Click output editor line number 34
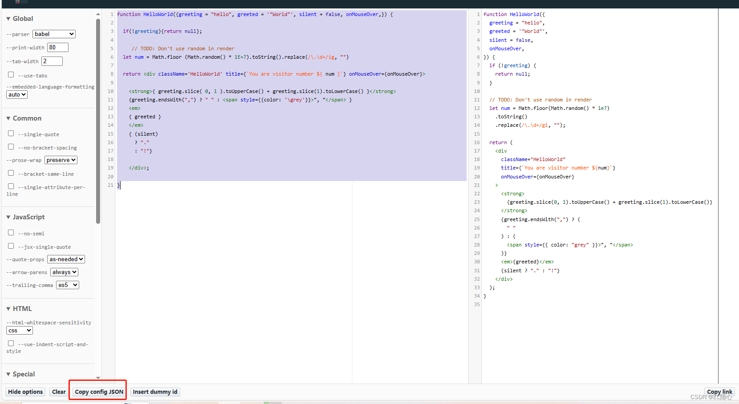 [x=477, y=296]
